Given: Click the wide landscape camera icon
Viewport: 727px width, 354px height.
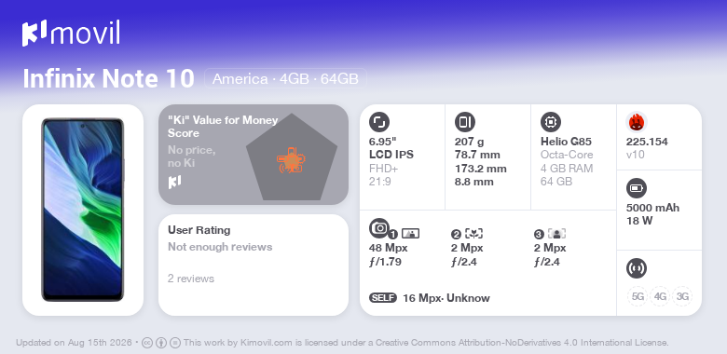Looking at the screenshot, I should click(410, 234).
